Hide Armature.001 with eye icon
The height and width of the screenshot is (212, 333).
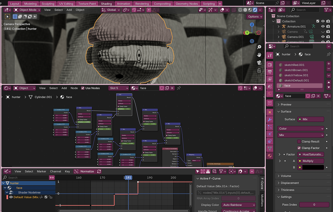click(x=323, y=27)
